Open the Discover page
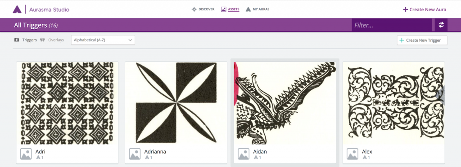The image size is (461, 167). 203,9
